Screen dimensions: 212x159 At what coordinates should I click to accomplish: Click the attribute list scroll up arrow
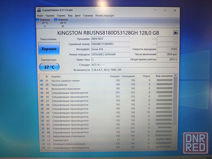(x=175, y=75)
